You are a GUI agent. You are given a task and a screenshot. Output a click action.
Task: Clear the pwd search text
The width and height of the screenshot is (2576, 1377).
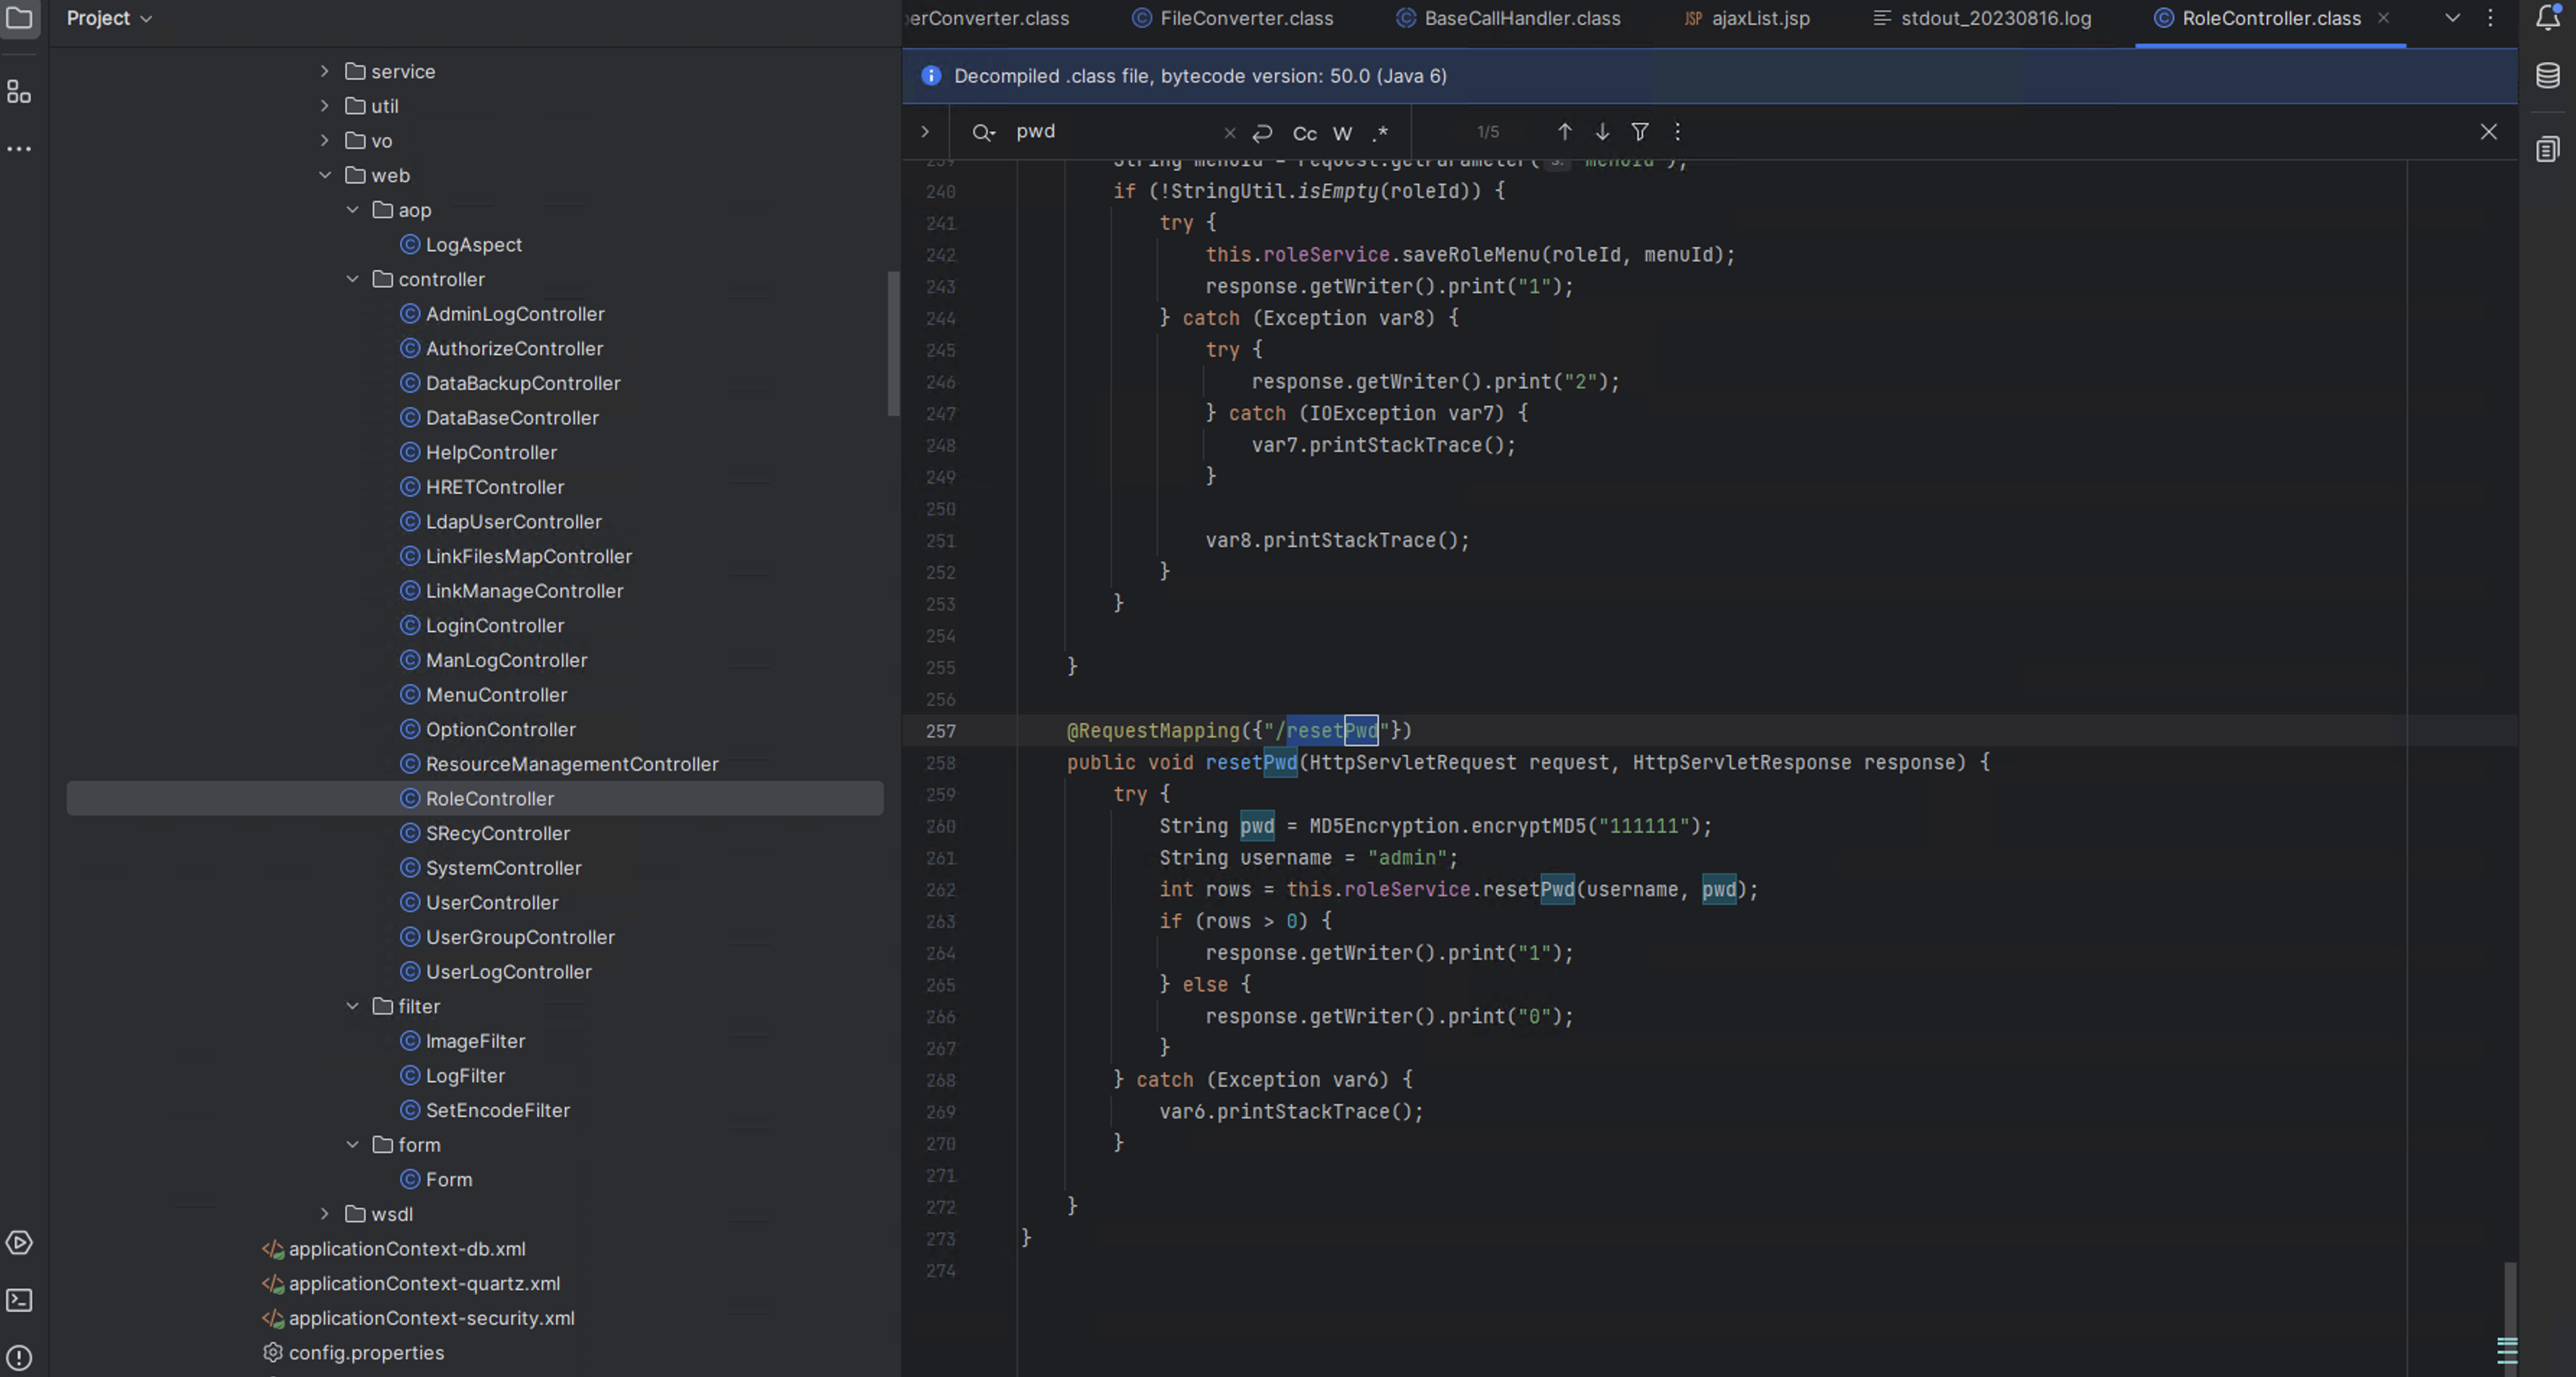(1230, 132)
